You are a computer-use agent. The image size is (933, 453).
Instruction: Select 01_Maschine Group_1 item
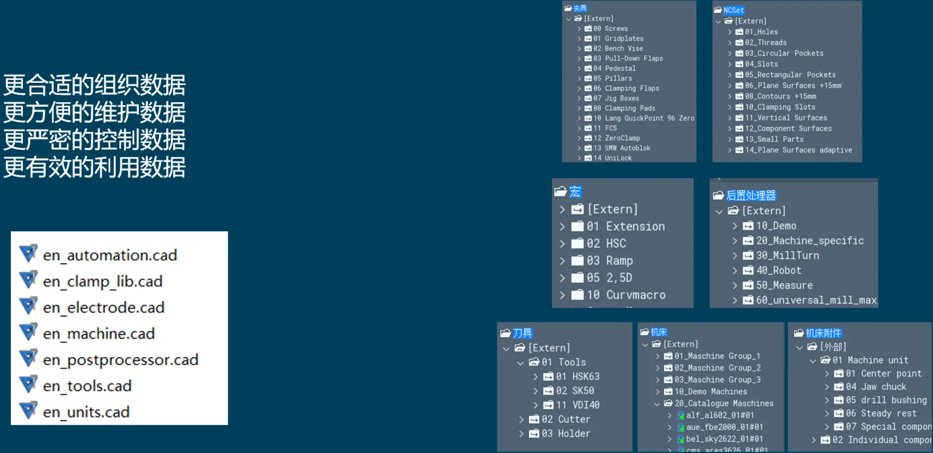point(717,356)
